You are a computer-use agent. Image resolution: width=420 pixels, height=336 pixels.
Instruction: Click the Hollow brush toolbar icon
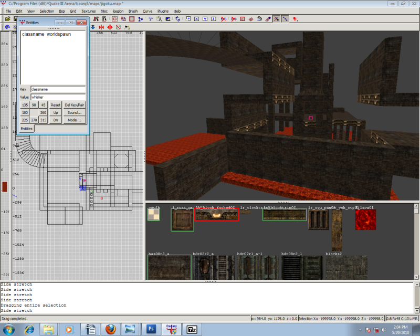[x=104, y=19]
